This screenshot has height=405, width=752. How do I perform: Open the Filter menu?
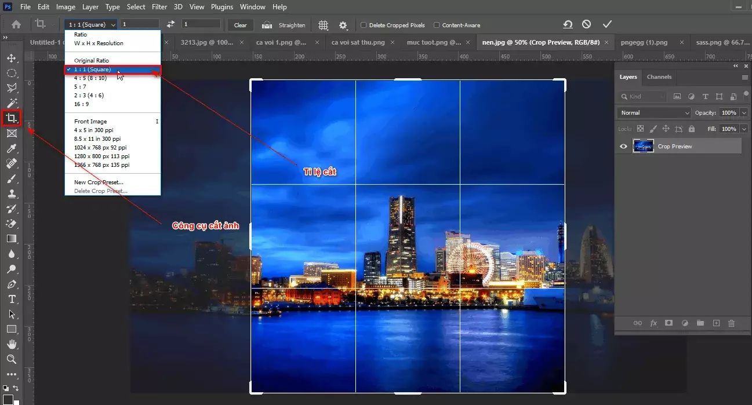coord(159,6)
